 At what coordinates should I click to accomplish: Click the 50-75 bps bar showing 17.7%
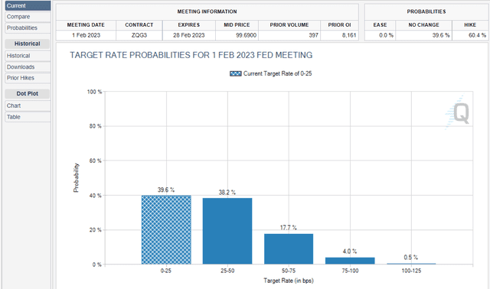click(289, 249)
